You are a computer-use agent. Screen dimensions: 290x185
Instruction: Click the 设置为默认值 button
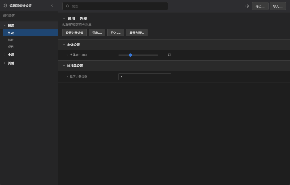point(75,33)
